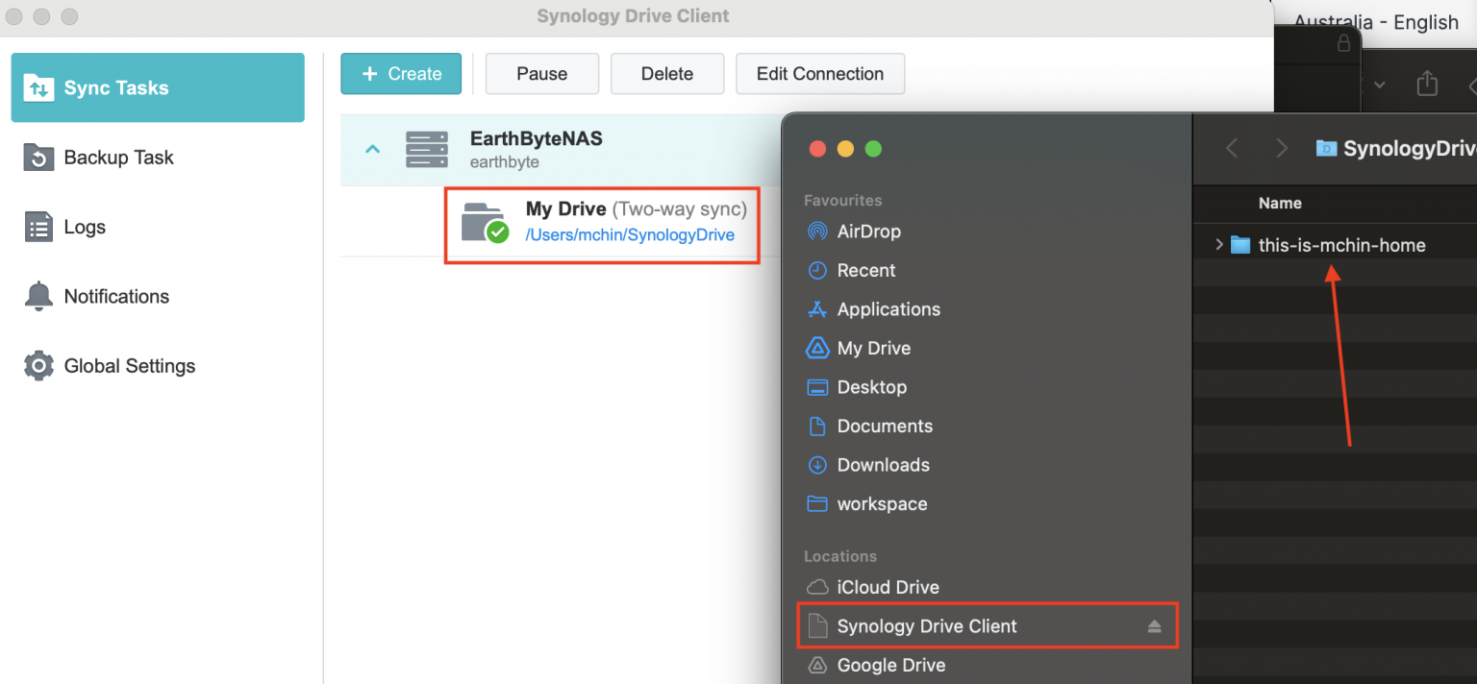
Task: Open the Logs panel
Action: (x=85, y=227)
